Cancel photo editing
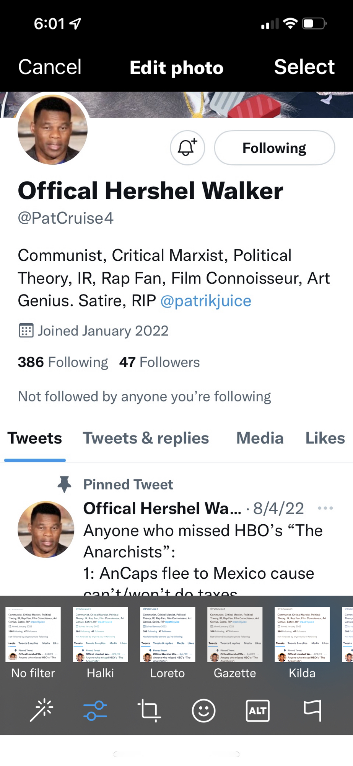 tap(50, 67)
